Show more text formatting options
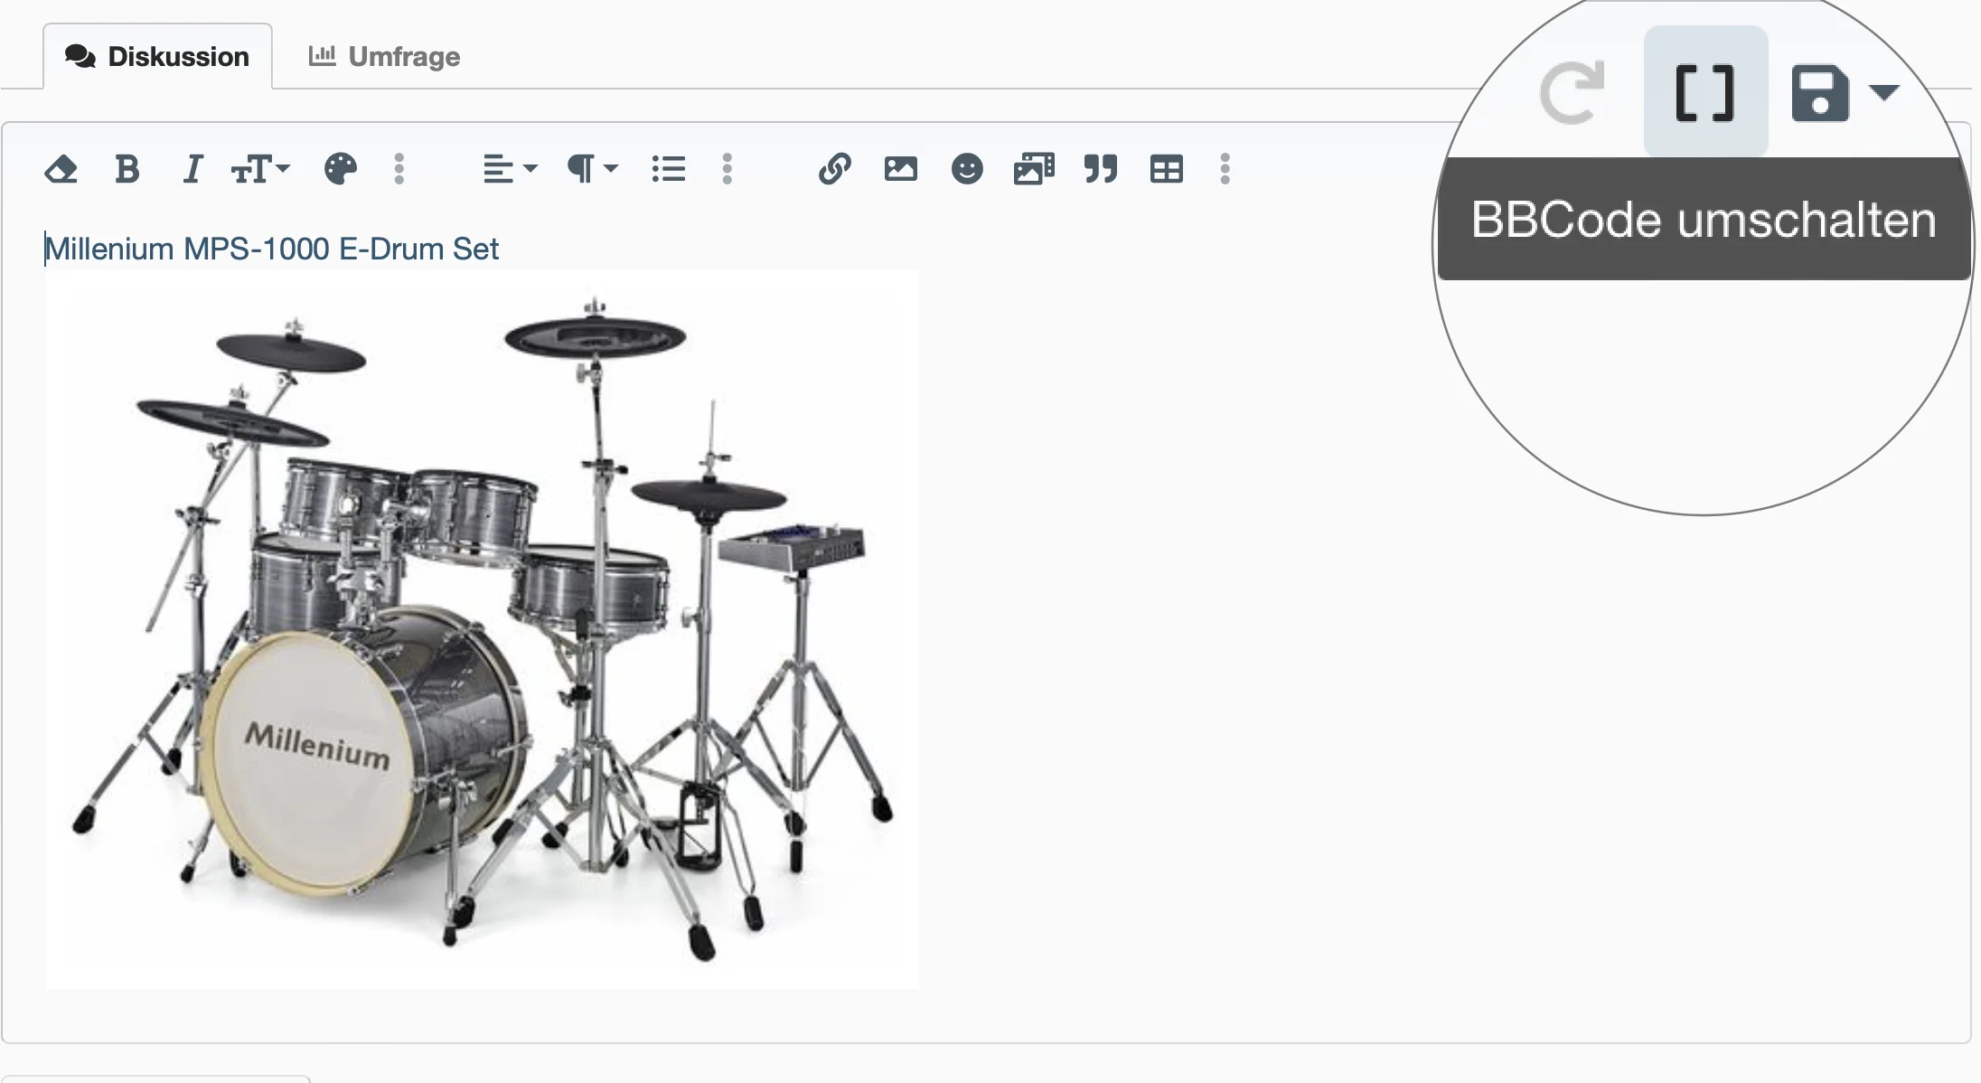Screen dimensions: 1981x1083 click(399, 169)
